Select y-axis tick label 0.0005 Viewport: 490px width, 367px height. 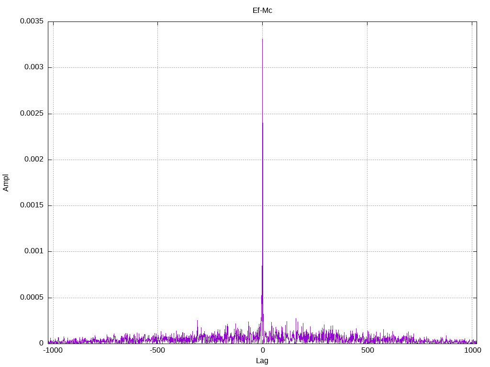32,297
